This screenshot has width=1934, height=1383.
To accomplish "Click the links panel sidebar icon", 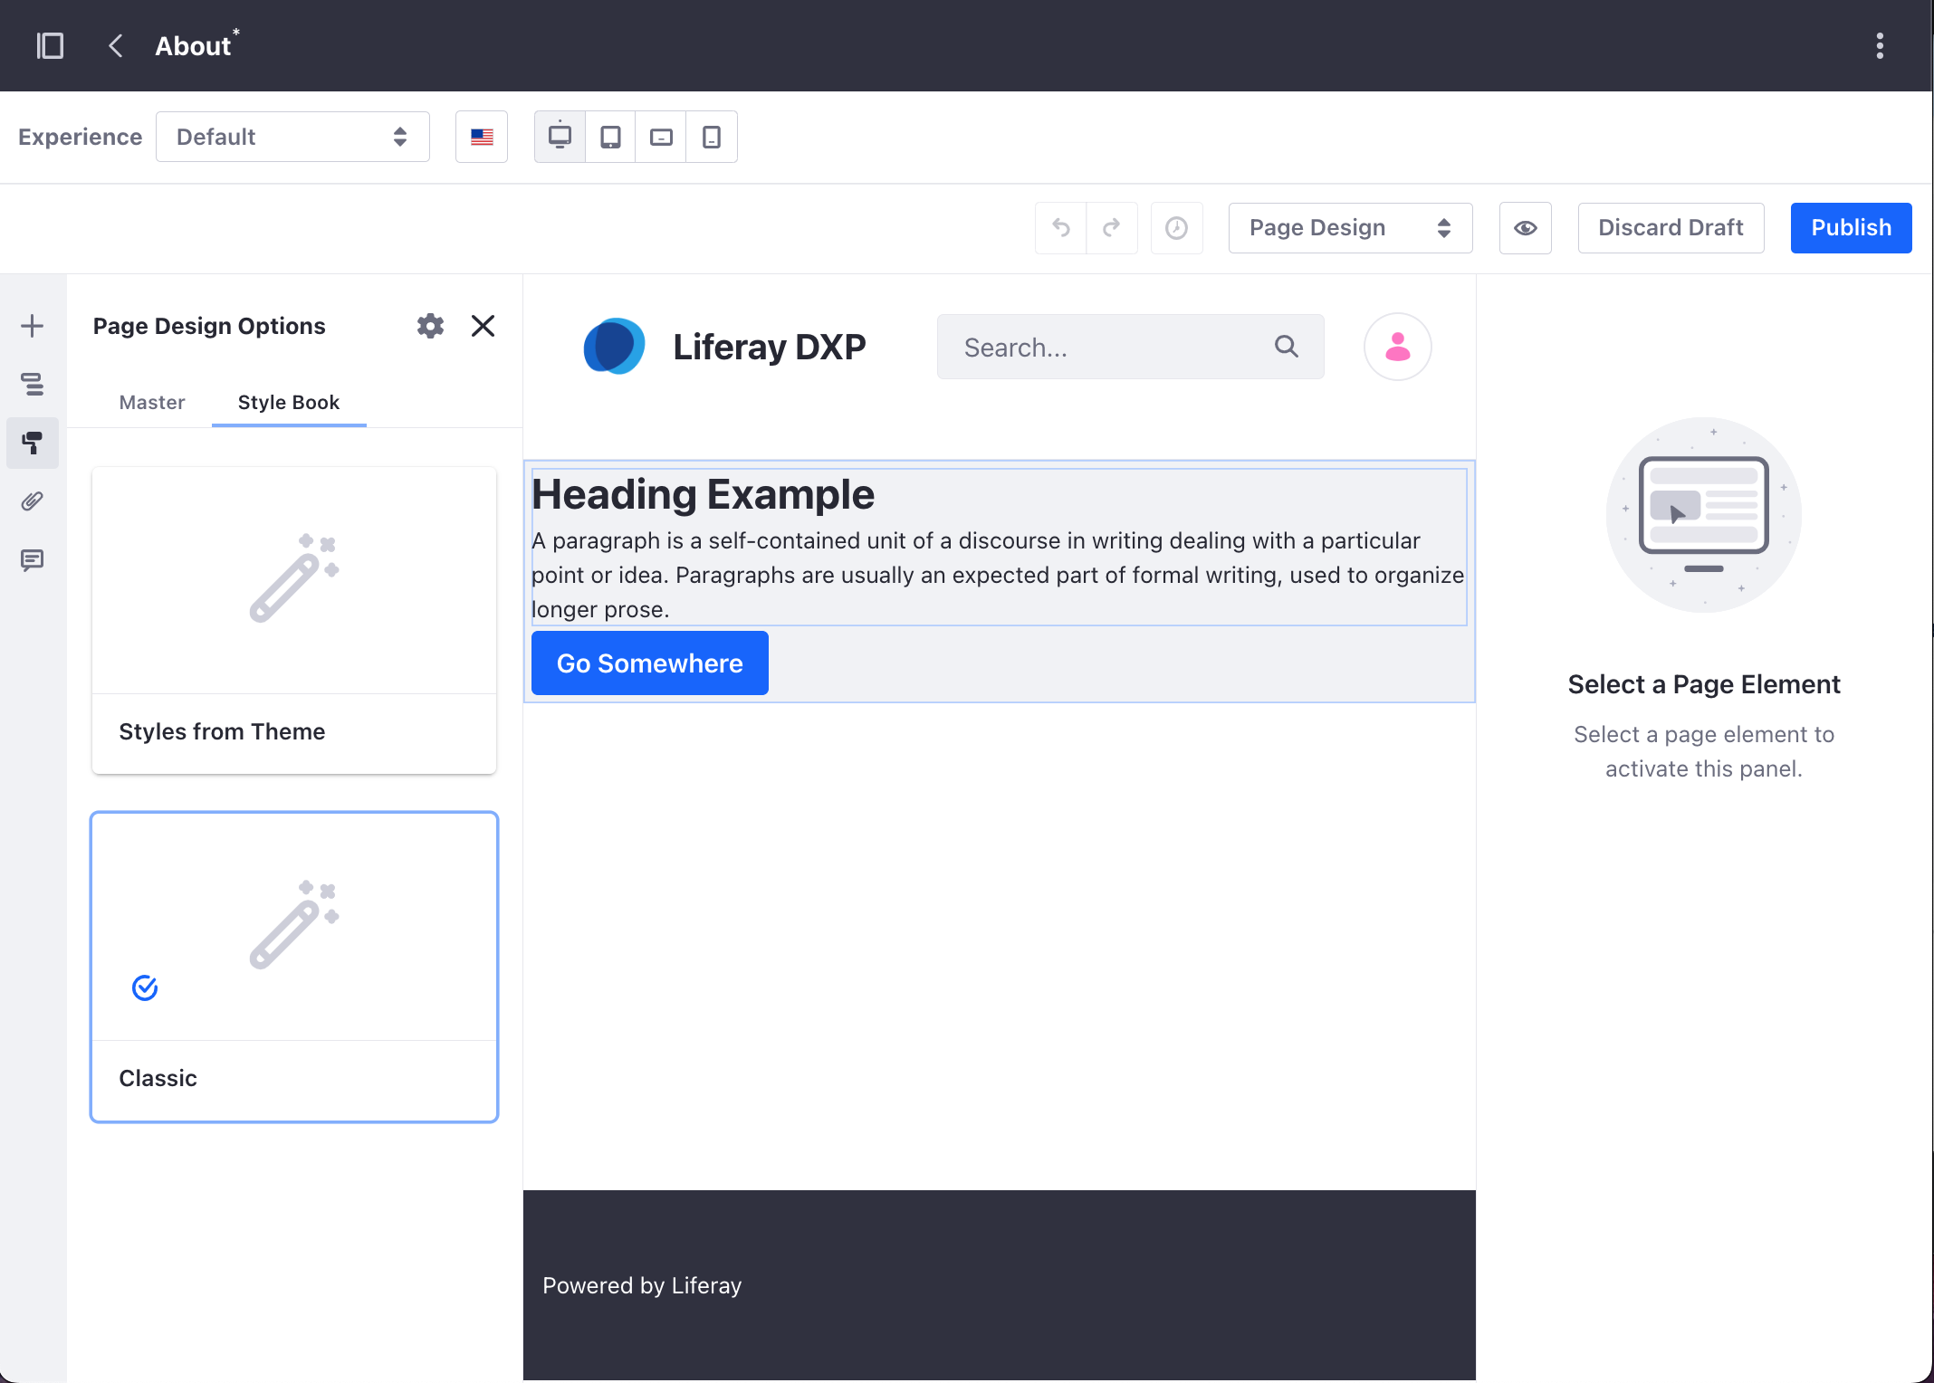I will 34,501.
